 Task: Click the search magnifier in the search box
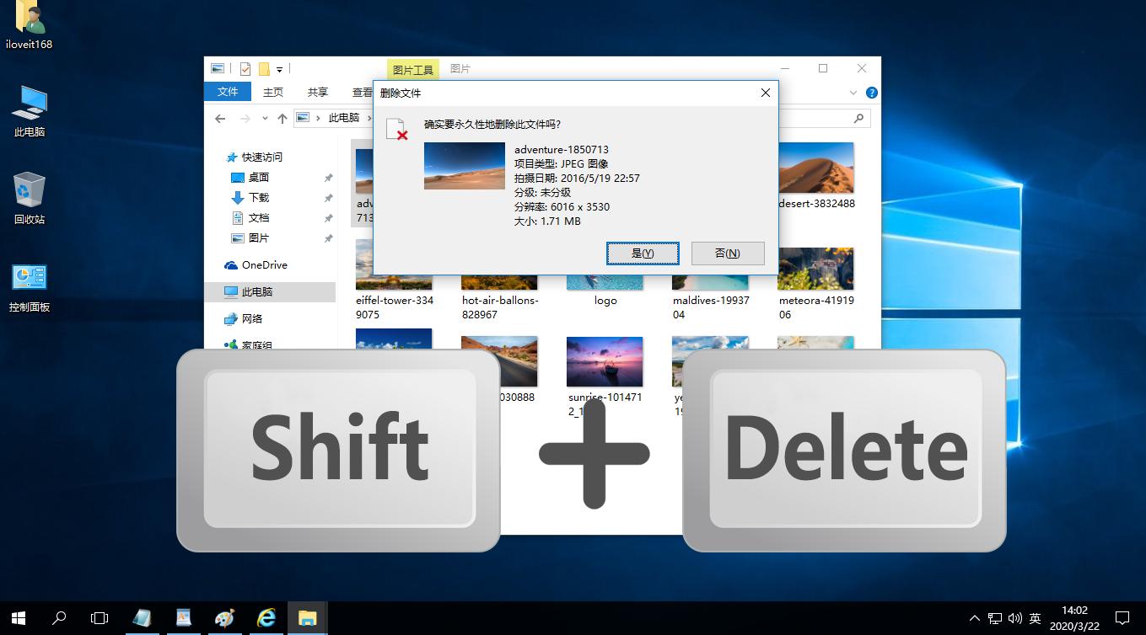pos(858,118)
